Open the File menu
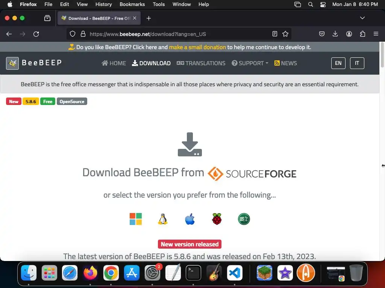The width and height of the screenshot is (385, 288). click(49, 4)
